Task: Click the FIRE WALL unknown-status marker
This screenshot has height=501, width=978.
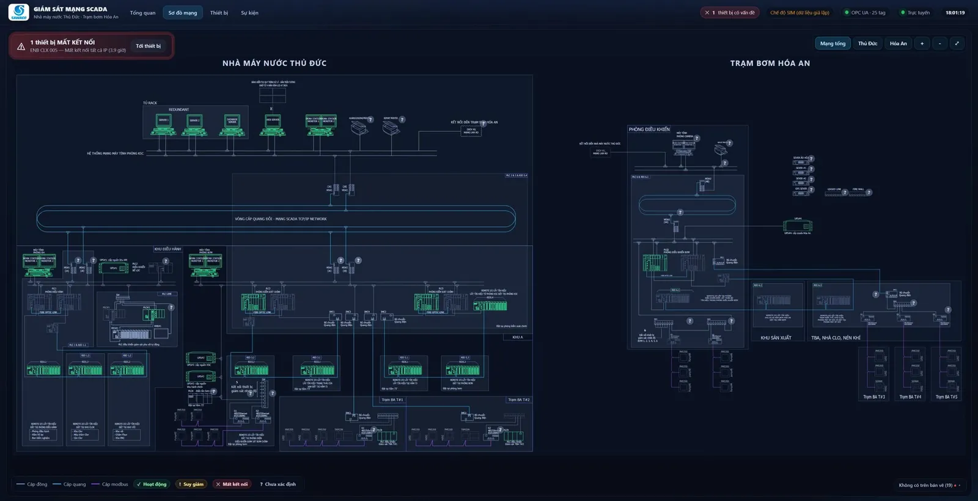Action: (x=869, y=192)
